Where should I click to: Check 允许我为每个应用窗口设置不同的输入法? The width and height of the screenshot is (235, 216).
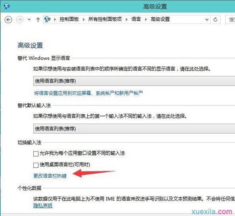[36, 154]
